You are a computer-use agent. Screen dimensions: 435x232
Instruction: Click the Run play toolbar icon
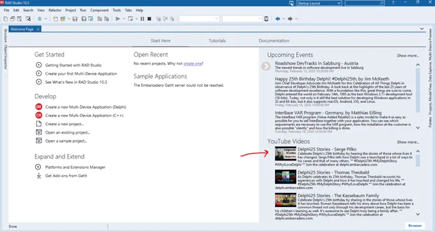click(x=118, y=19)
